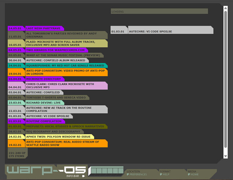This screenshot has height=180, width=233.
Task: Open 'Two Awards for Warprecords.com' item
Action: [x=57, y=50]
